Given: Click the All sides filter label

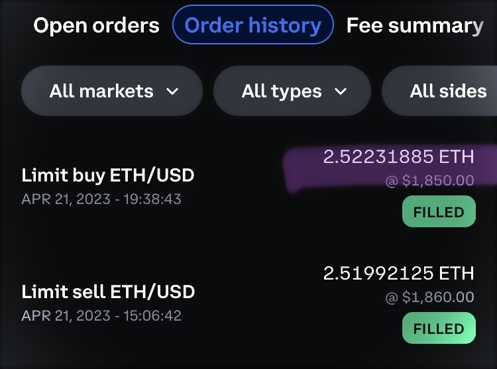Looking at the screenshot, I should (448, 91).
